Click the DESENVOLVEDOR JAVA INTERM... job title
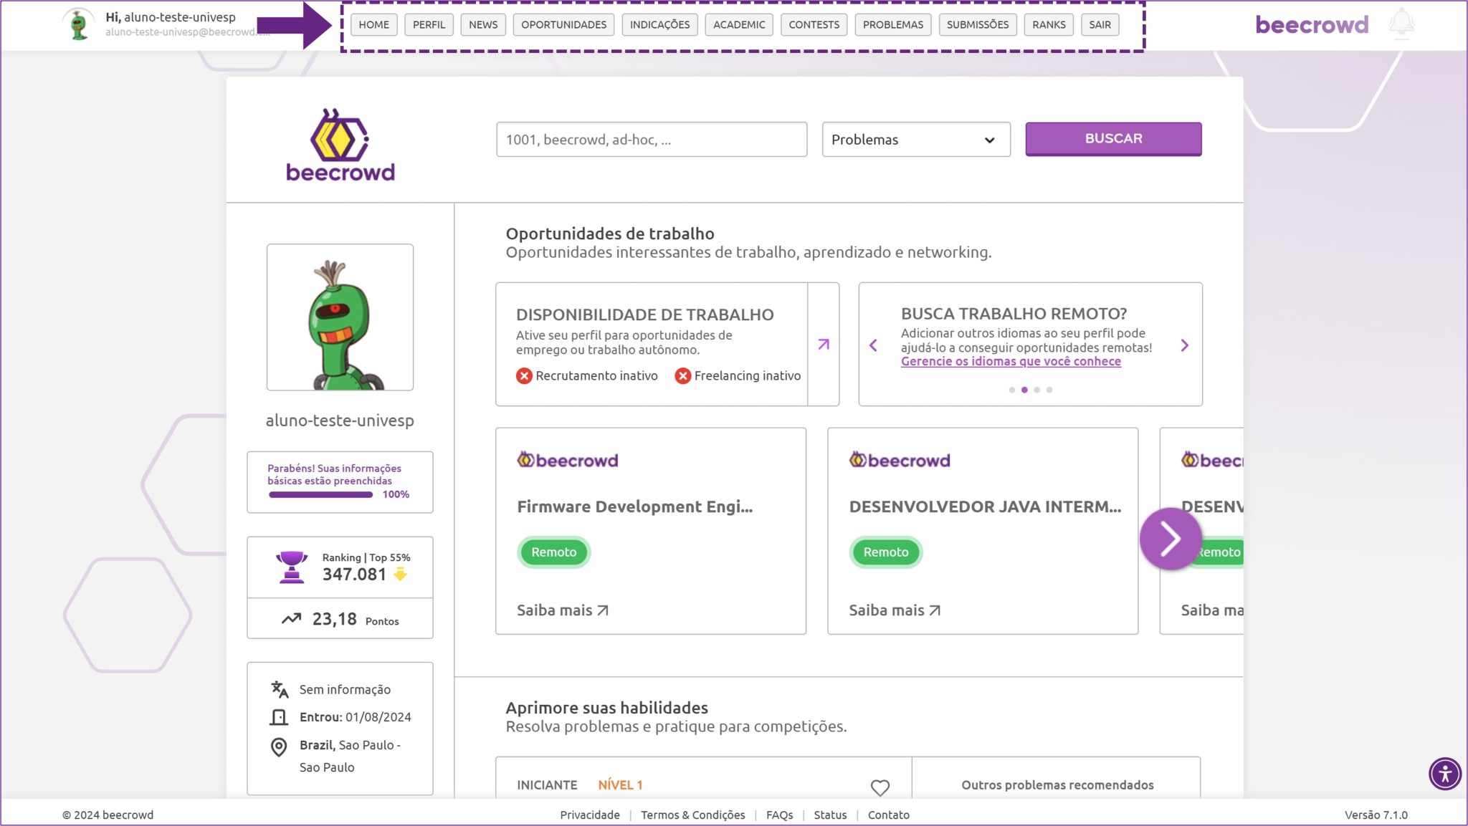Image resolution: width=1468 pixels, height=826 pixels. pyautogui.click(x=985, y=506)
